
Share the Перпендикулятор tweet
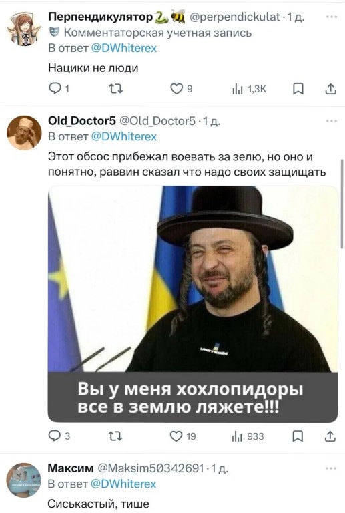tap(330, 89)
